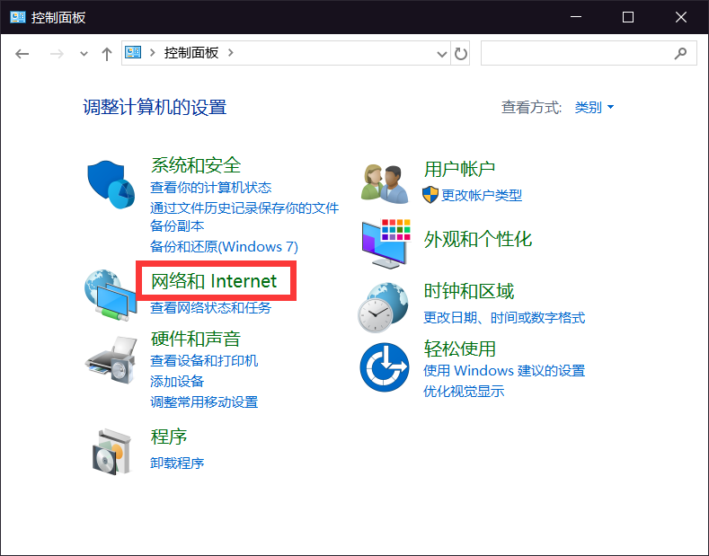The height and width of the screenshot is (556, 709).
Task: Click the UAC shield icon beside 更改帐户类型
Action: [x=430, y=195]
